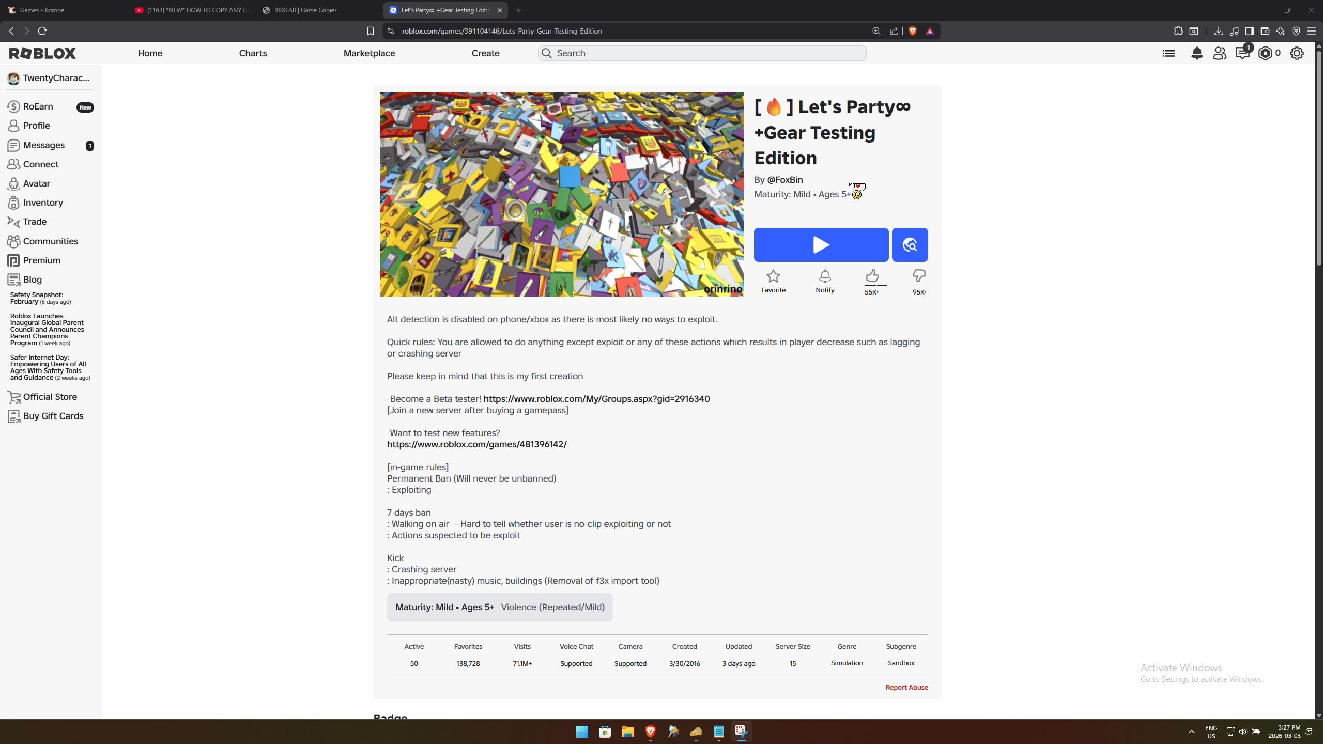The width and height of the screenshot is (1323, 744).
Task: Dislike the game with thumbs down
Action: pos(919,276)
